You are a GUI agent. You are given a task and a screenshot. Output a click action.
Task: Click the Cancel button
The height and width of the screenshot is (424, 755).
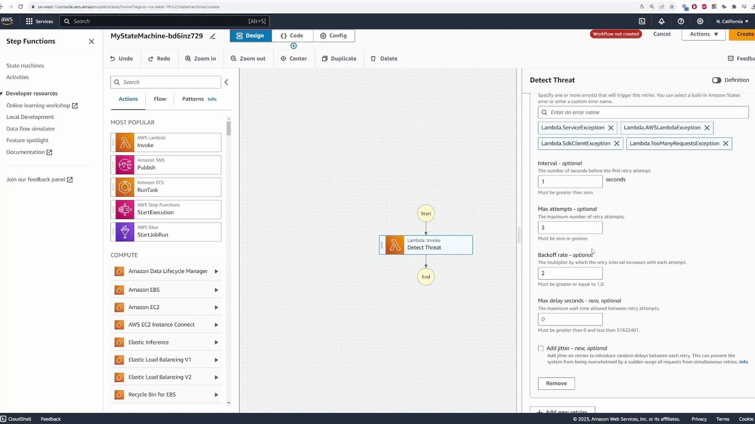pyautogui.click(x=662, y=34)
